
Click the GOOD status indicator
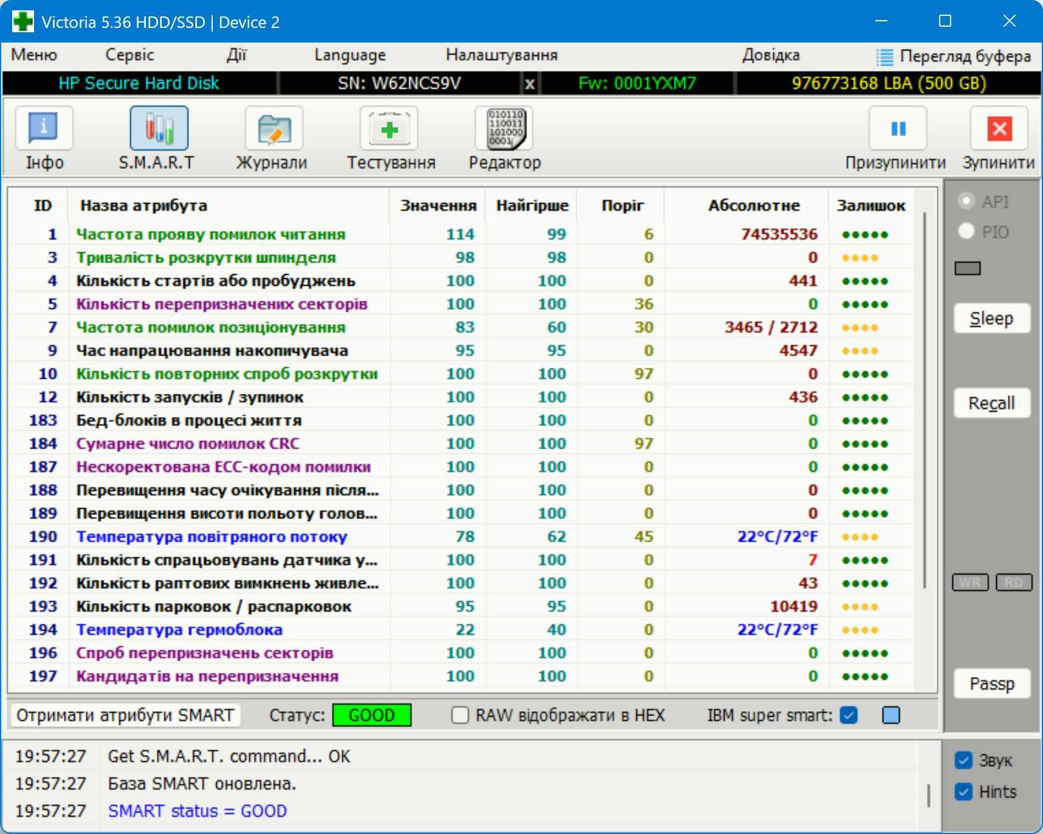372,715
